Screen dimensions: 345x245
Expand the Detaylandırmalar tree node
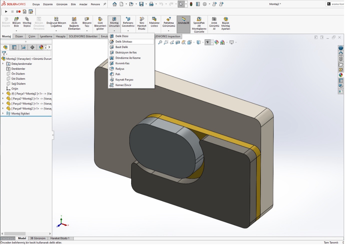(3, 64)
